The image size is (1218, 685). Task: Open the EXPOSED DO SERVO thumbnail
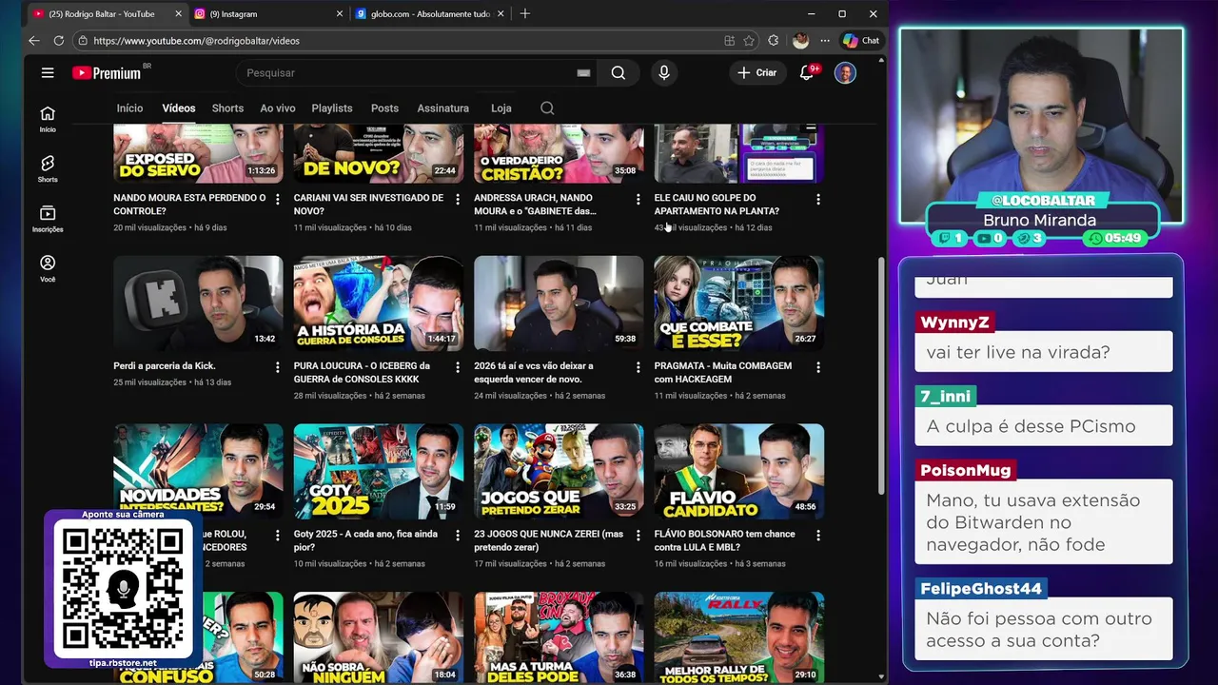[x=198, y=153]
